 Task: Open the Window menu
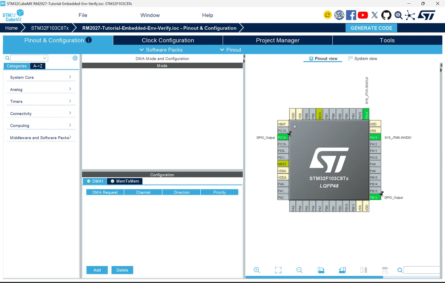tap(150, 15)
